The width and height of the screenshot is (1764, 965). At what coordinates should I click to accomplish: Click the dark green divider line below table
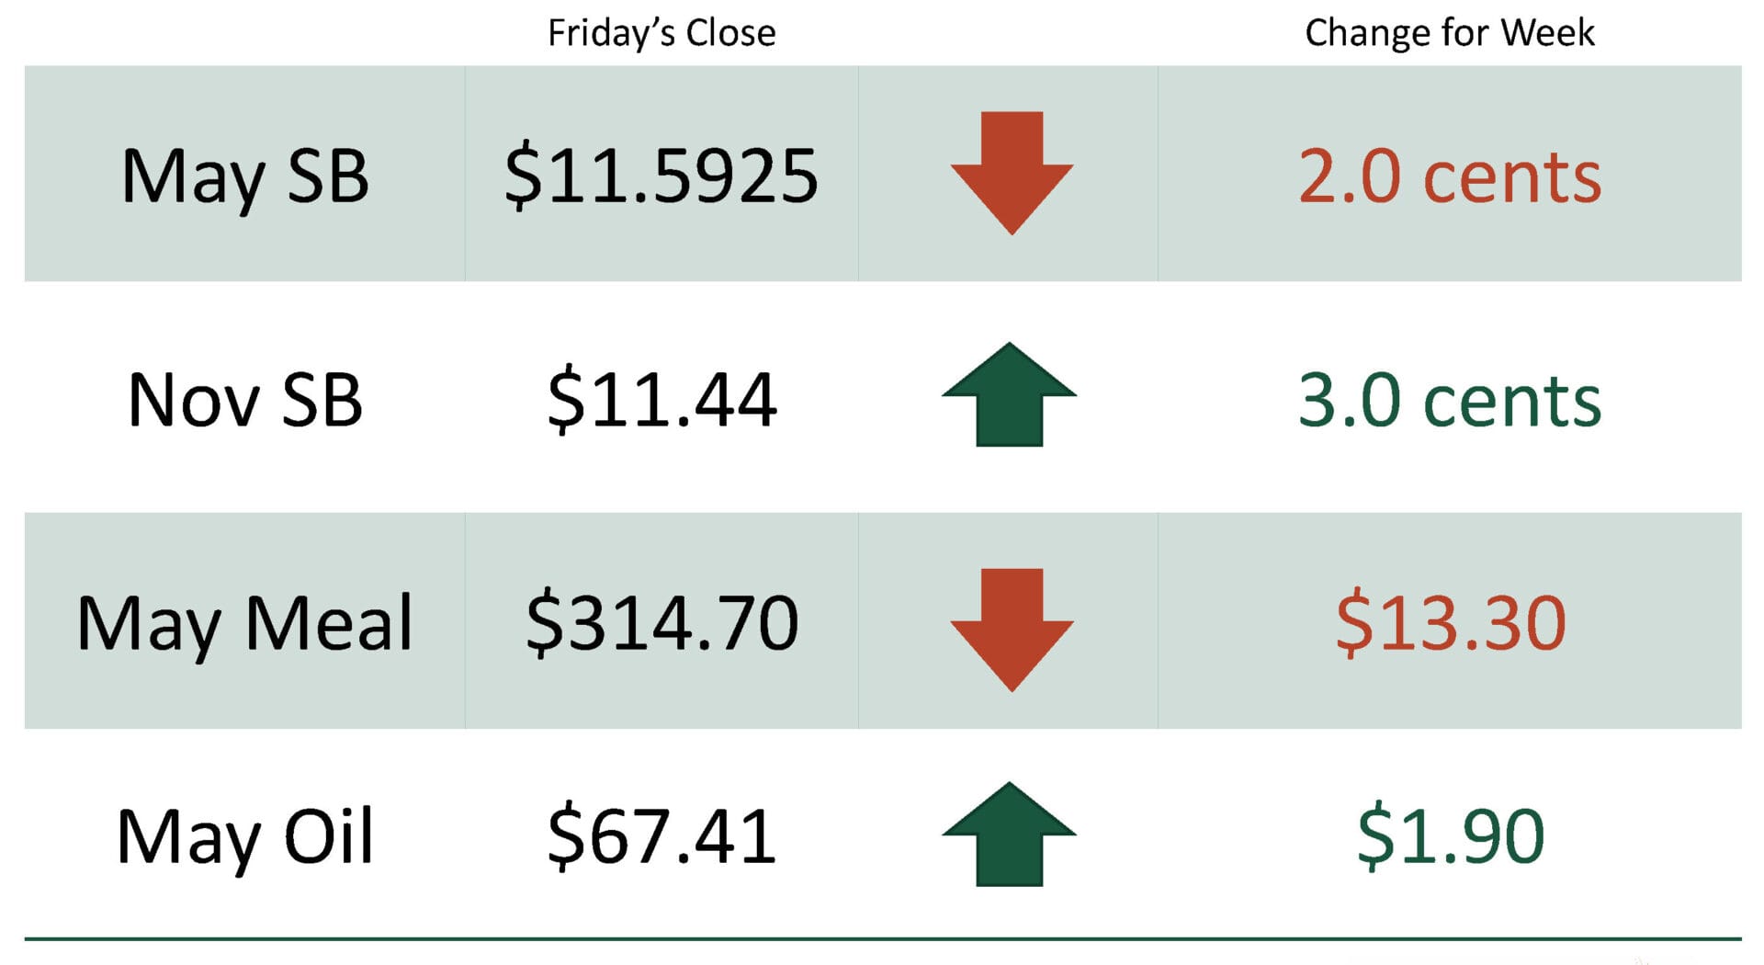coord(882,938)
